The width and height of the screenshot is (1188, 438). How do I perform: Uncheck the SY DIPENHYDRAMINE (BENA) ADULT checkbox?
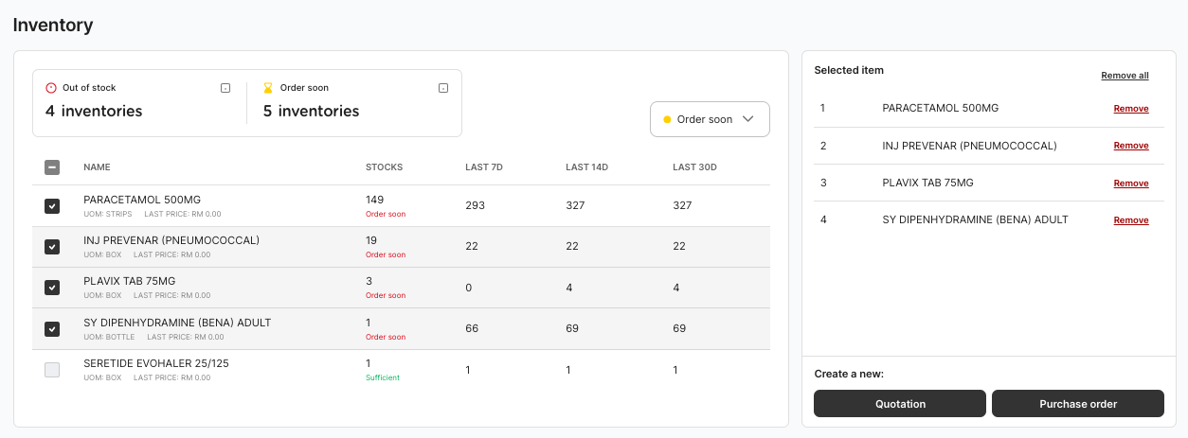[52, 328]
